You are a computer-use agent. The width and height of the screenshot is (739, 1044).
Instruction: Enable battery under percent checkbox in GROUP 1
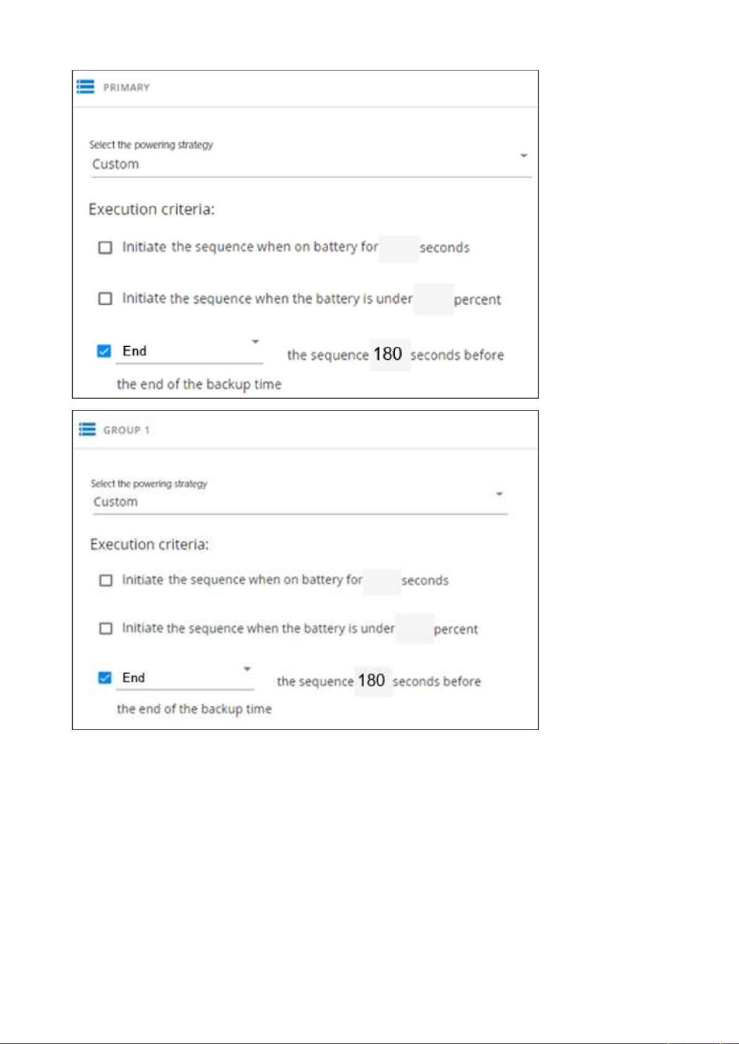click(106, 628)
